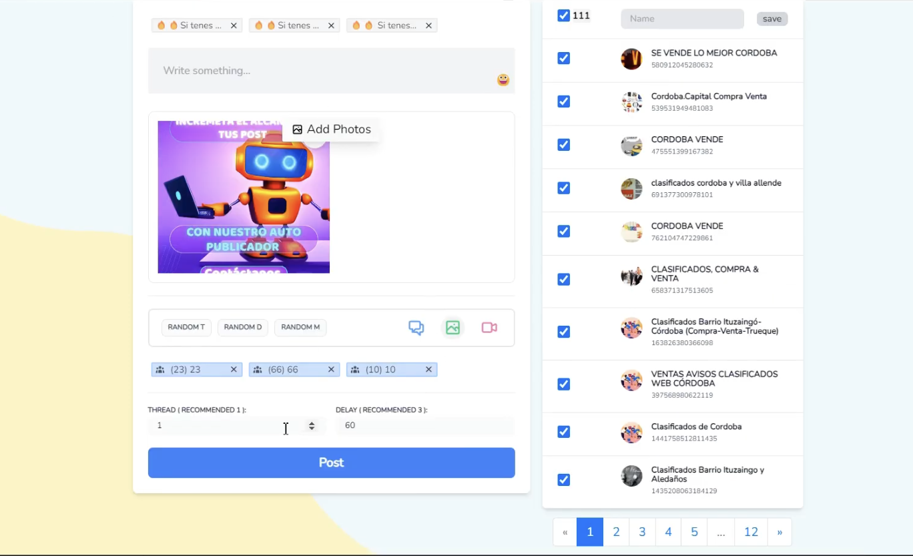
Task: Click the Clasificados Barrio Ituzaingó-Córdoba avatar
Action: pos(631,328)
